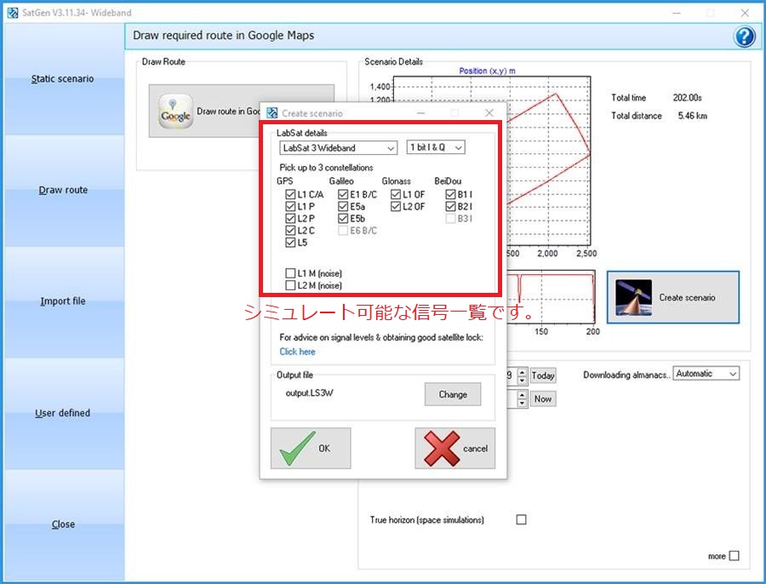Open the 1 bit I & Q dropdown

click(x=436, y=147)
